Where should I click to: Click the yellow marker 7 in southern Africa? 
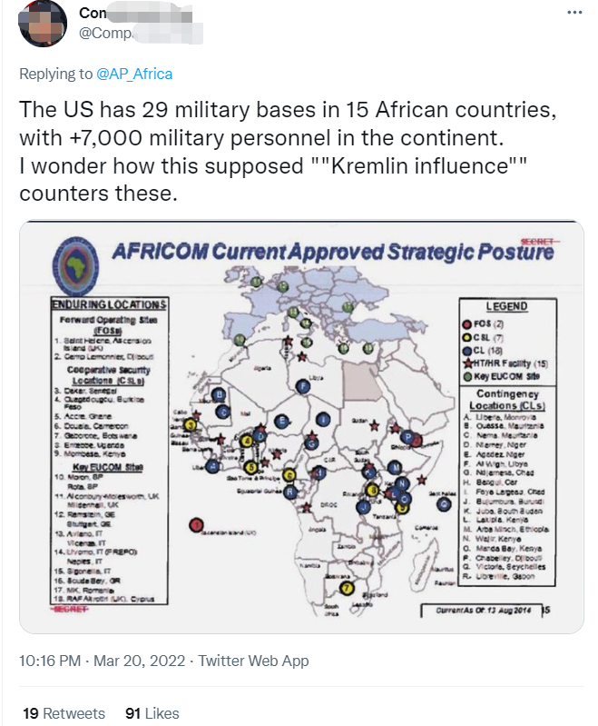pyautogui.click(x=347, y=588)
